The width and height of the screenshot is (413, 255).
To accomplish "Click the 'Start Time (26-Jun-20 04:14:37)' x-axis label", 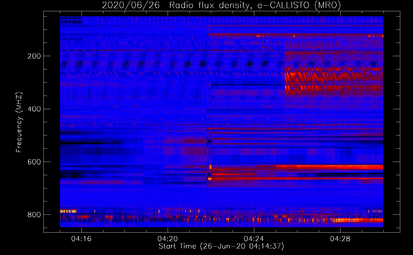I will (221, 246).
